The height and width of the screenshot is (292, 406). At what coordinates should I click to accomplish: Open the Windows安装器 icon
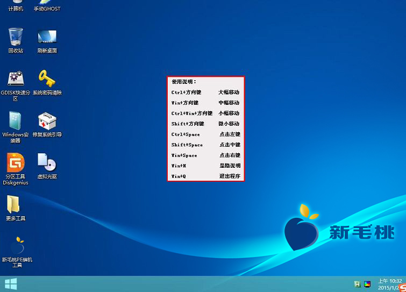[16, 127]
